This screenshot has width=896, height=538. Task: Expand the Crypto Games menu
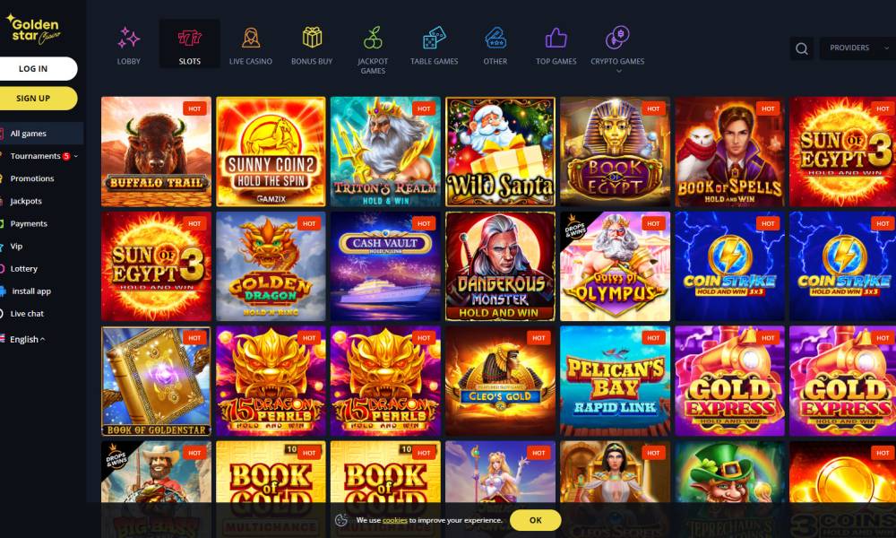[x=617, y=48]
